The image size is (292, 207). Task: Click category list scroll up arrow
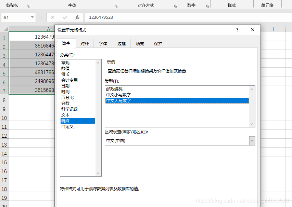[x=98, y=63]
